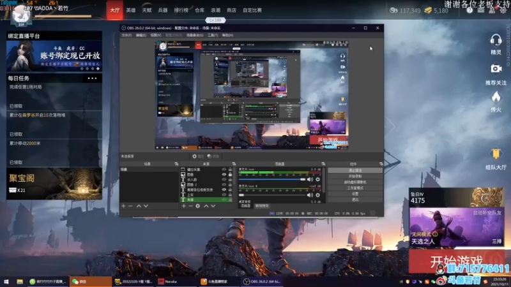Move the selected source up

(206, 206)
